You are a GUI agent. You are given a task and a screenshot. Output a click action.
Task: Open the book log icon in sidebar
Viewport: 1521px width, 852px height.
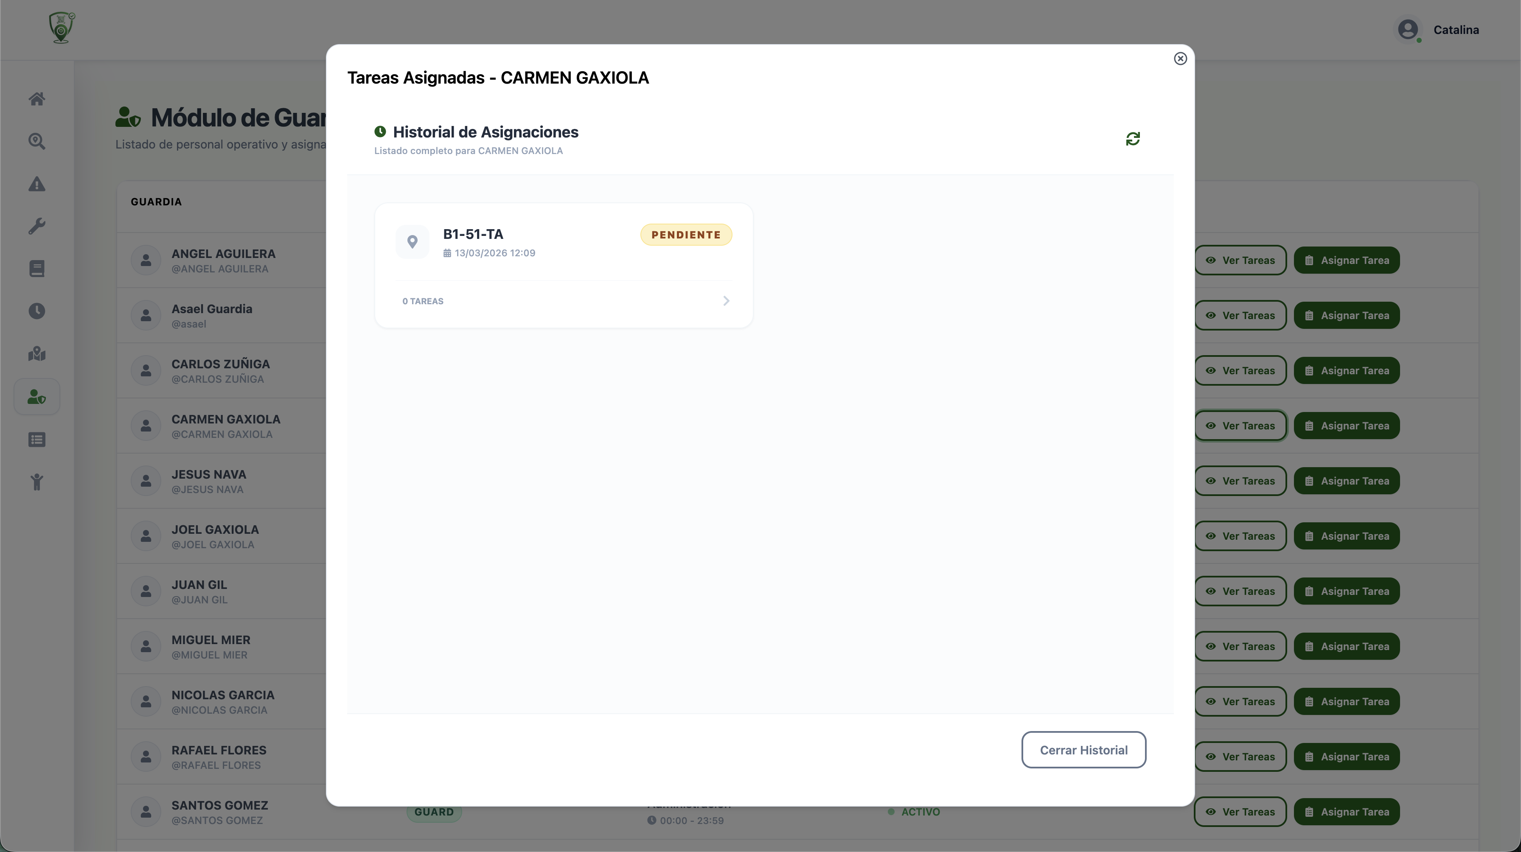pos(36,269)
